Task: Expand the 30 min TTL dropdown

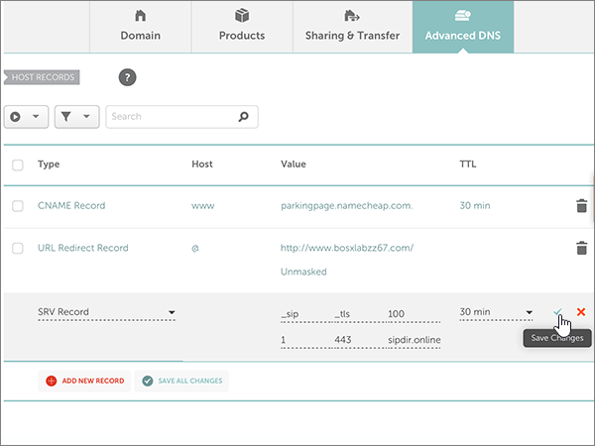Action: tap(496, 312)
